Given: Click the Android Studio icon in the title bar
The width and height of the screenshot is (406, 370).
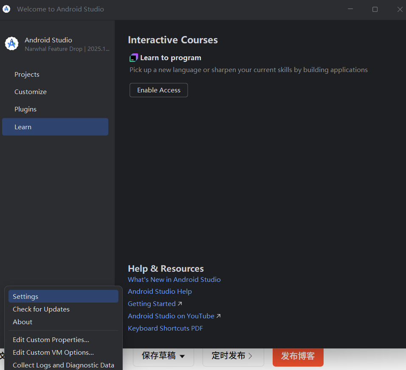Looking at the screenshot, I should [6, 8].
